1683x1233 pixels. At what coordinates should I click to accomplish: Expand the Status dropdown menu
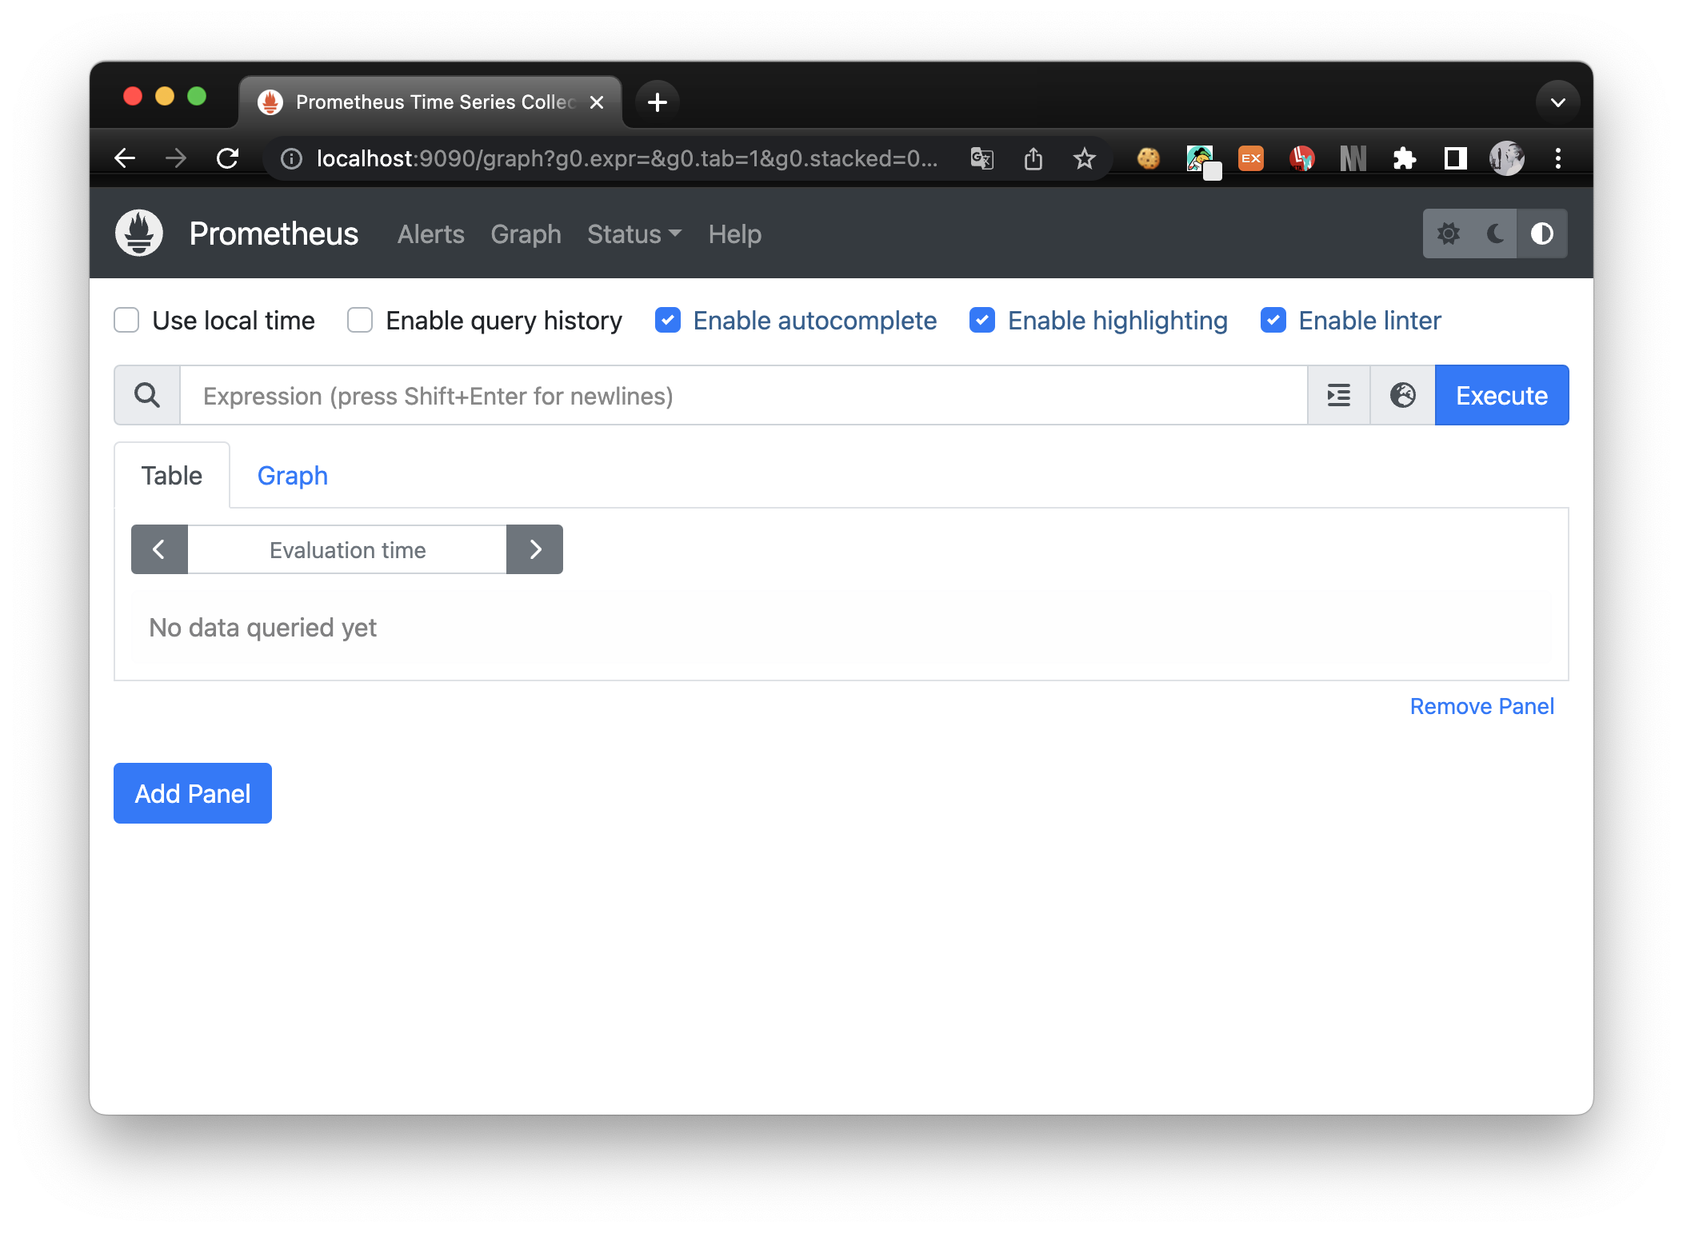click(634, 234)
